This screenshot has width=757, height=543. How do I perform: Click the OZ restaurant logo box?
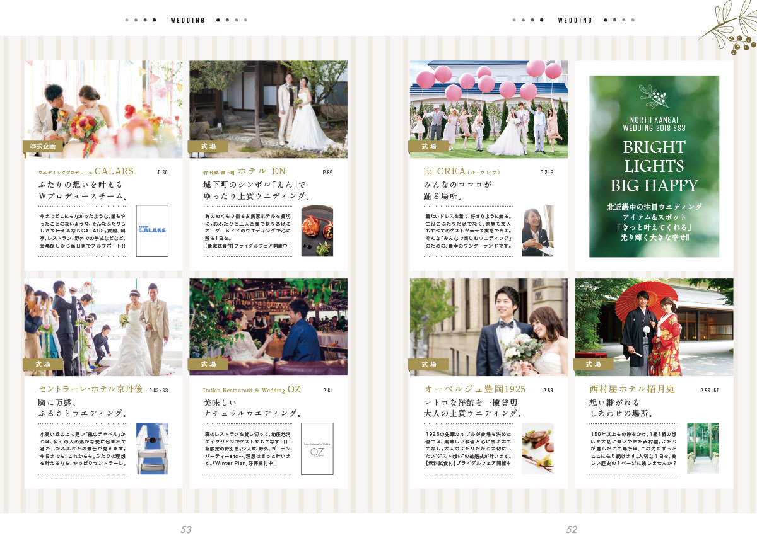point(317,449)
